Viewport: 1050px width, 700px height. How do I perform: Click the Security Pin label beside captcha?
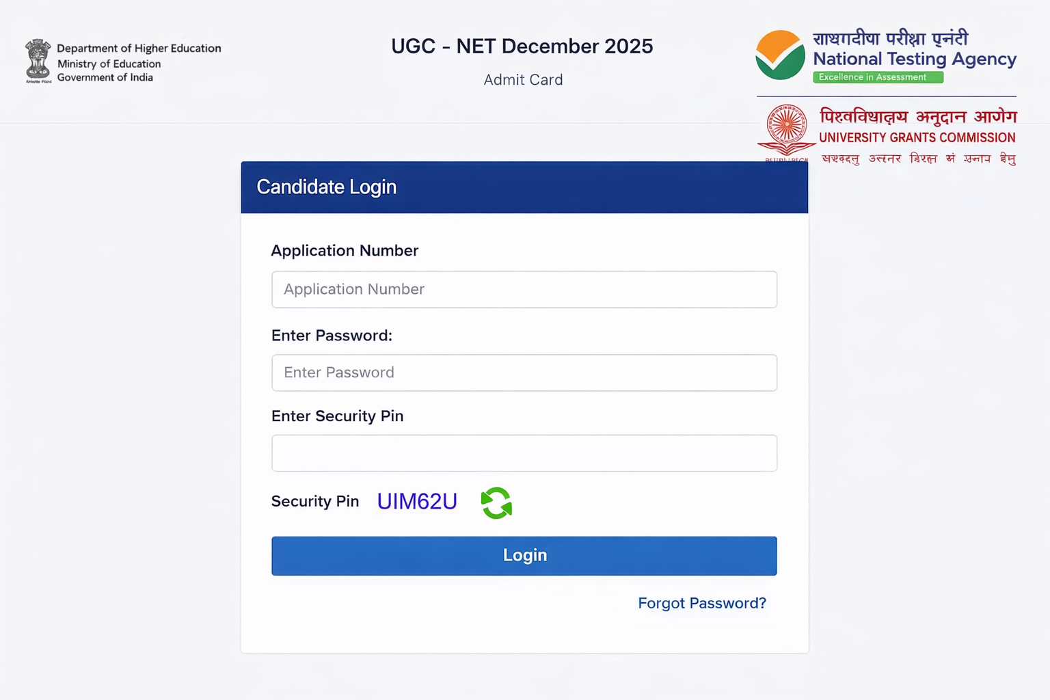pos(314,502)
